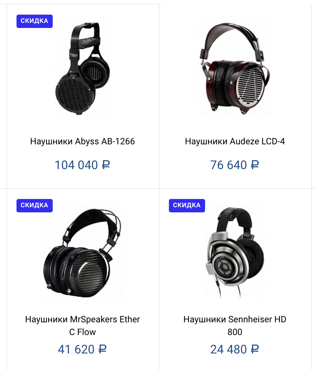Open the Sennheiser HD 800 product image
This screenshot has width=320, height=370.
pos(235,253)
